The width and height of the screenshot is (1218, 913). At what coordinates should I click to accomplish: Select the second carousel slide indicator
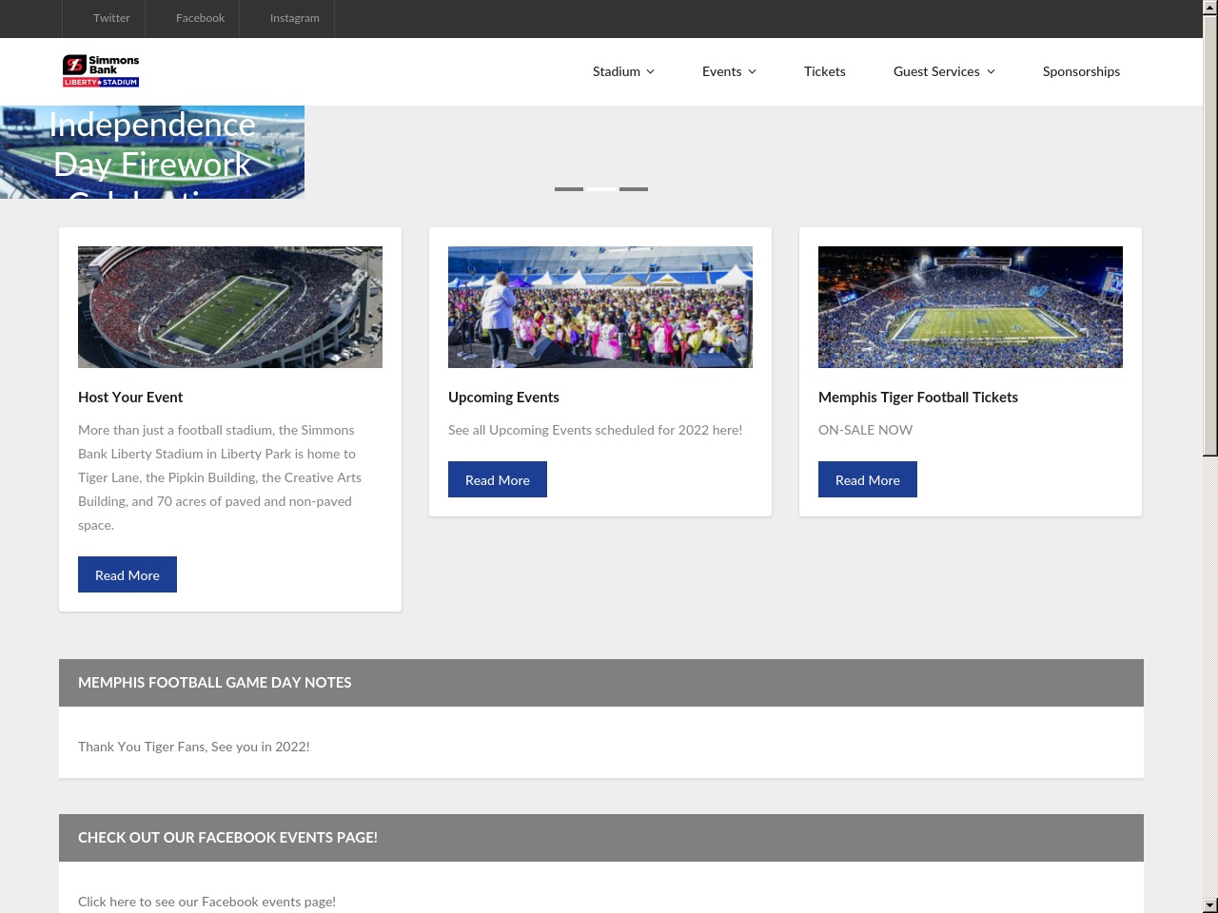(x=601, y=189)
